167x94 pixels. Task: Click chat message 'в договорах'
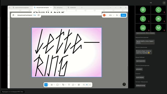[140, 77]
